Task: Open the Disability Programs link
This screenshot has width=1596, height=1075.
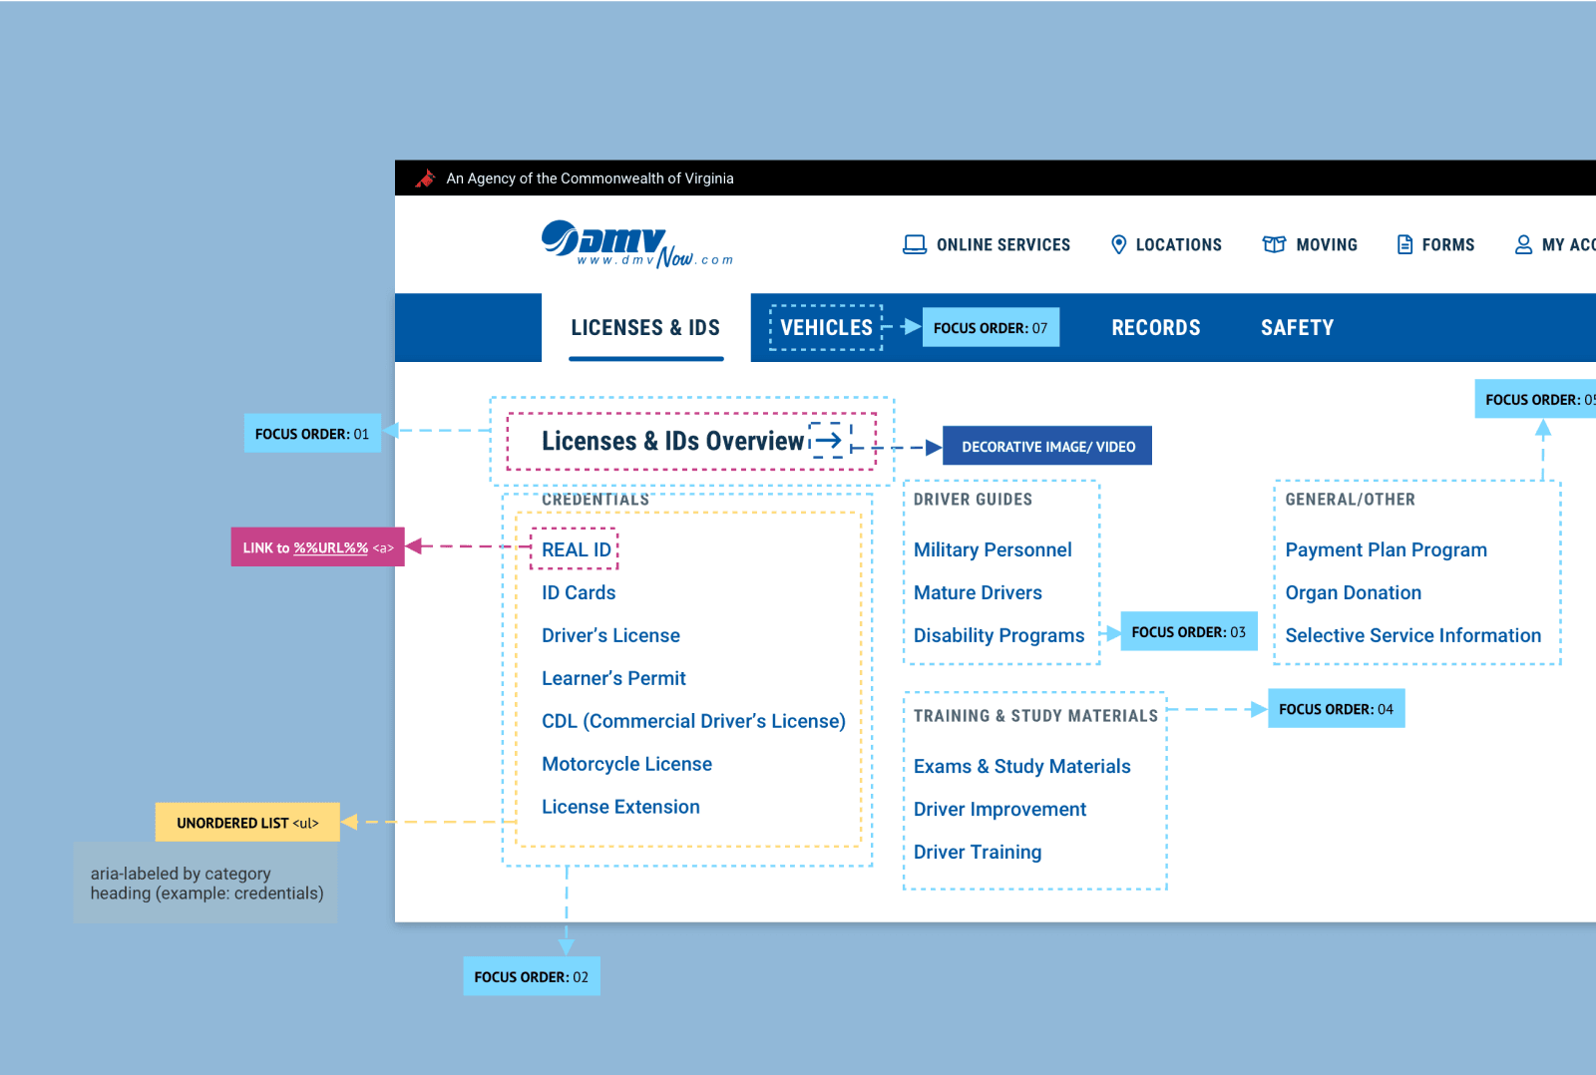Action: 998,635
